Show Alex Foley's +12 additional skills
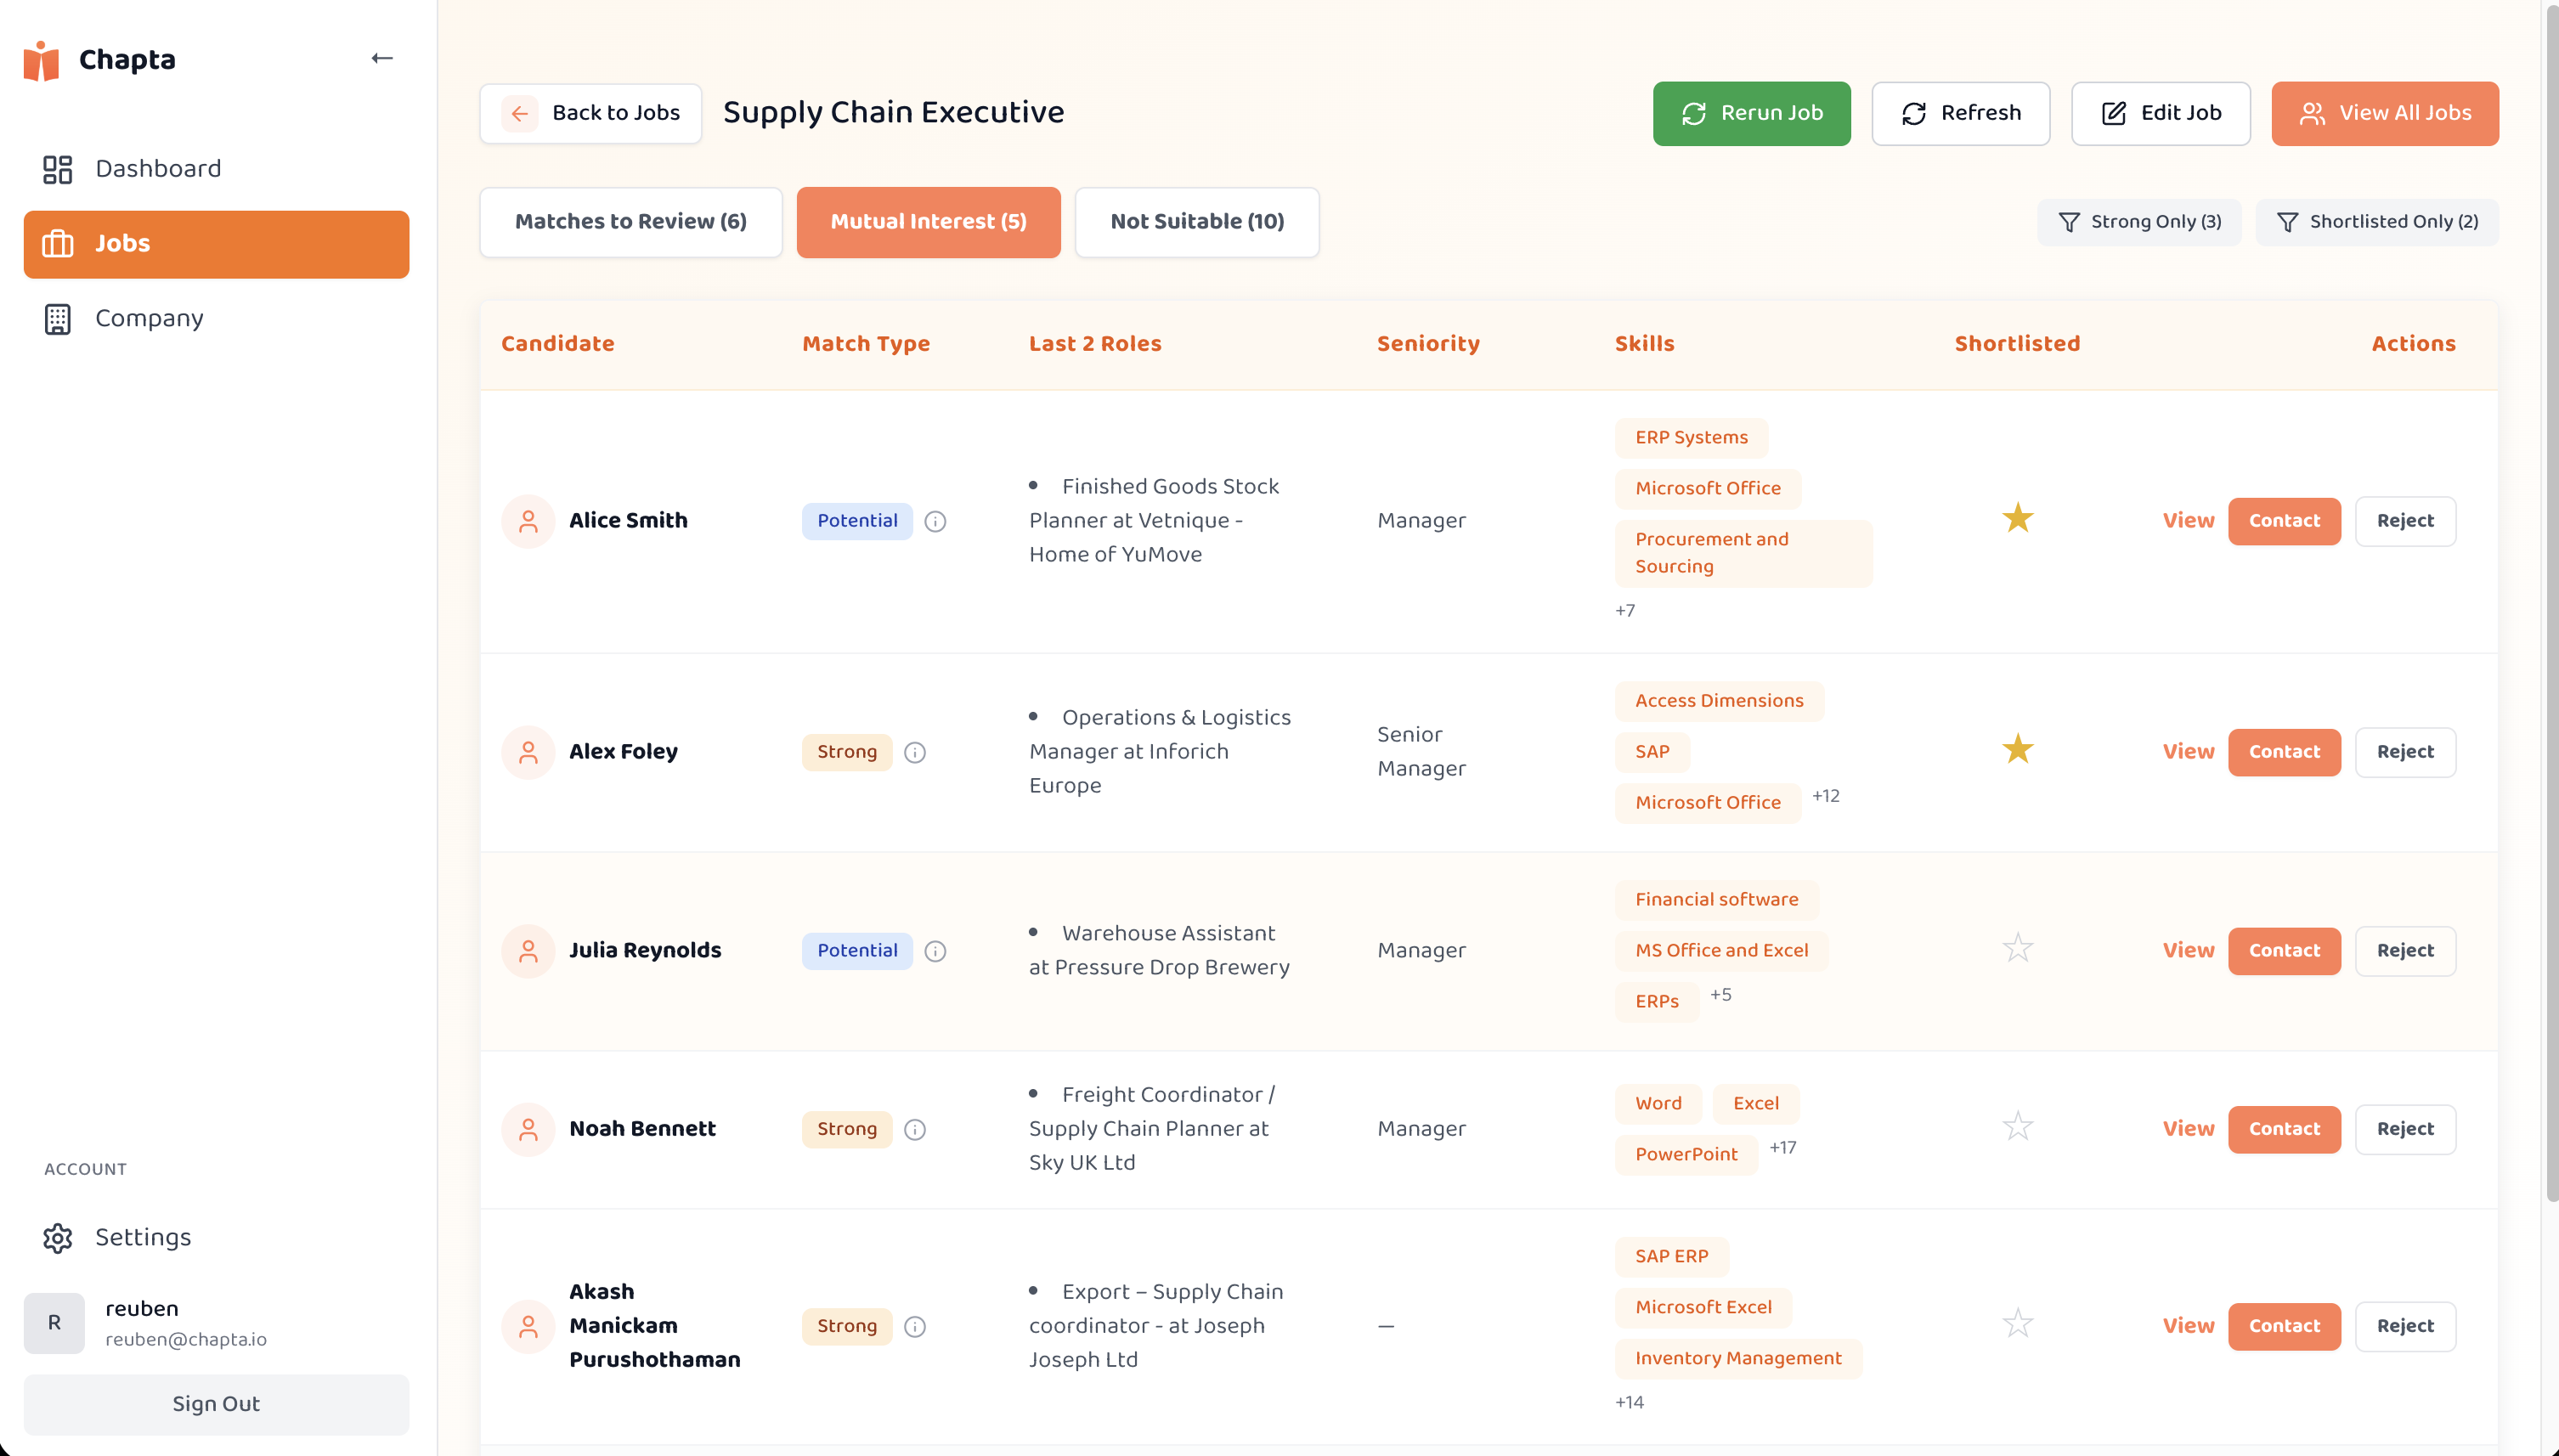The image size is (2559, 1456). click(1826, 795)
